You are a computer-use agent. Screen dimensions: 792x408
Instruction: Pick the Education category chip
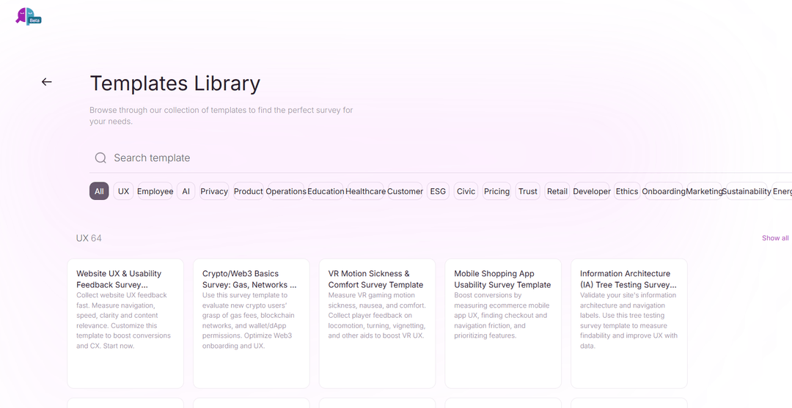tap(326, 191)
